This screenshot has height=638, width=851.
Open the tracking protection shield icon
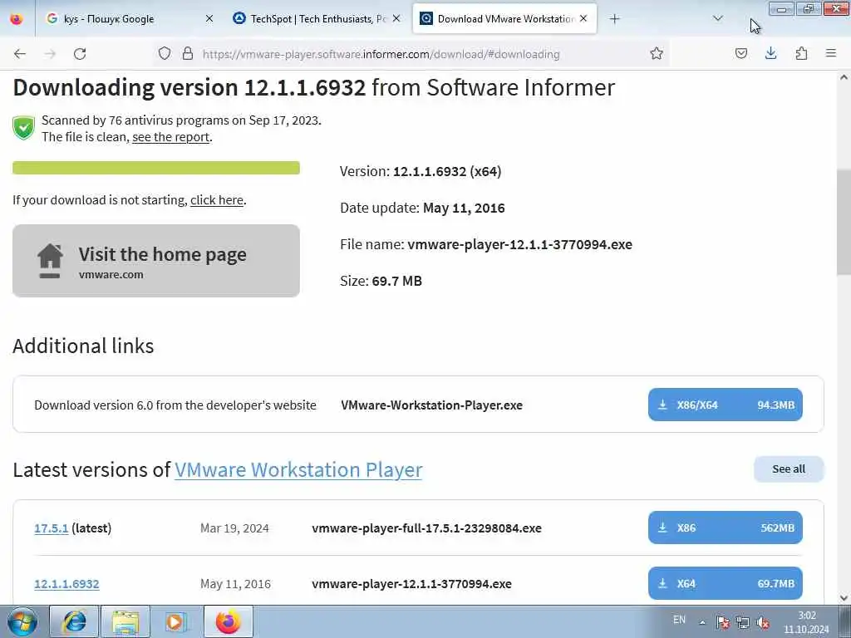165,53
